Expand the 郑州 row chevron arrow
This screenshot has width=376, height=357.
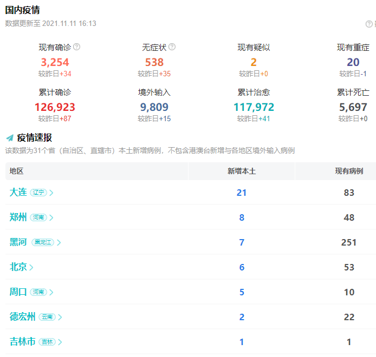[x=51, y=217]
